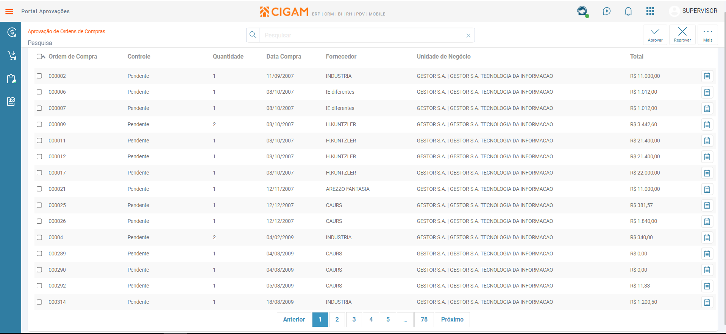Open the clipboard edit sidebar module
Viewport: 726px width, 334px height.
(x=12, y=79)
